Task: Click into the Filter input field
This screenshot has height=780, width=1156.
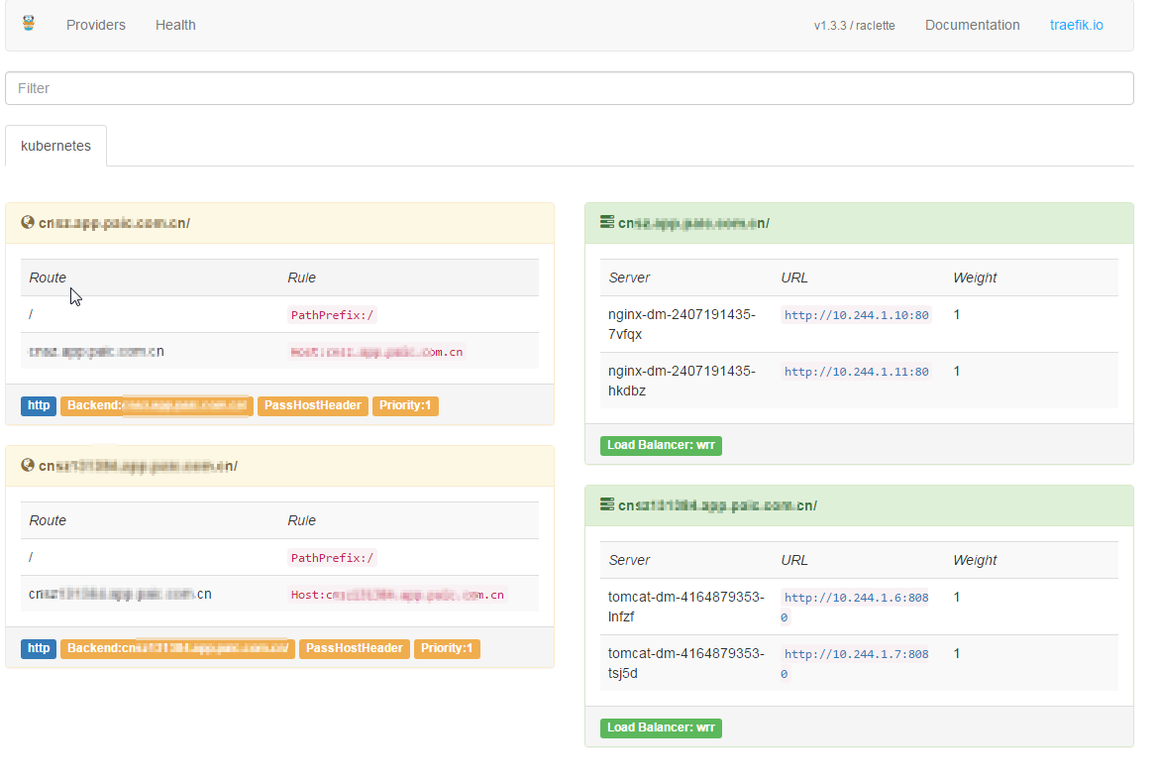Action: point(570,88)
